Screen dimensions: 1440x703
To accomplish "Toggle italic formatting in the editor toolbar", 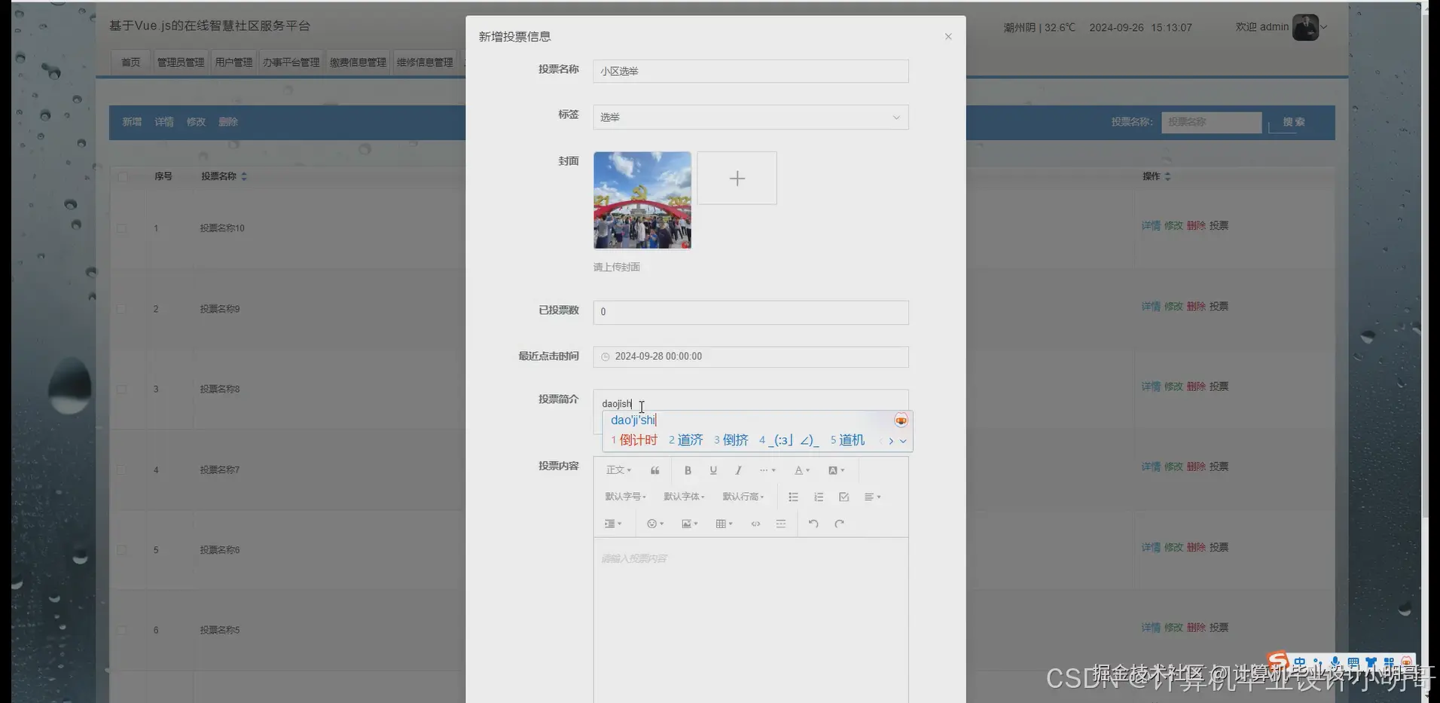I will (x=738, y=469).
